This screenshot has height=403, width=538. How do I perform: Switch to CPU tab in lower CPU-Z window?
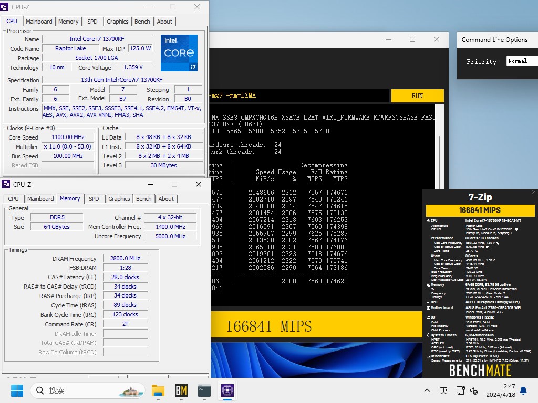(13, 199)
